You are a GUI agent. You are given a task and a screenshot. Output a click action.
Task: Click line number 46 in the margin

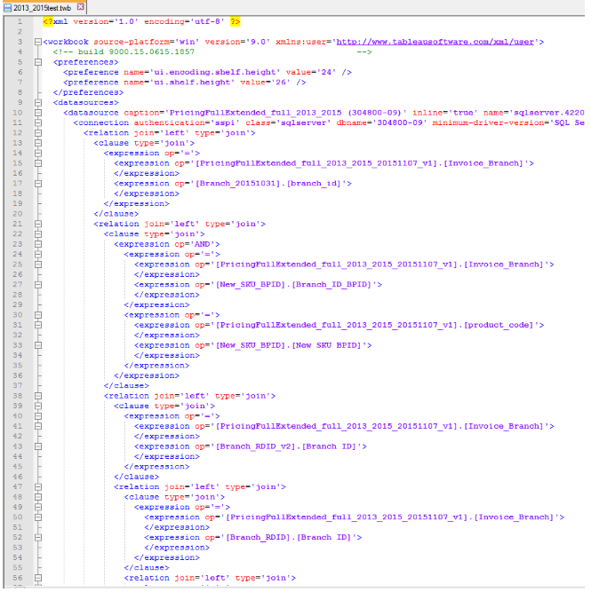18,477
